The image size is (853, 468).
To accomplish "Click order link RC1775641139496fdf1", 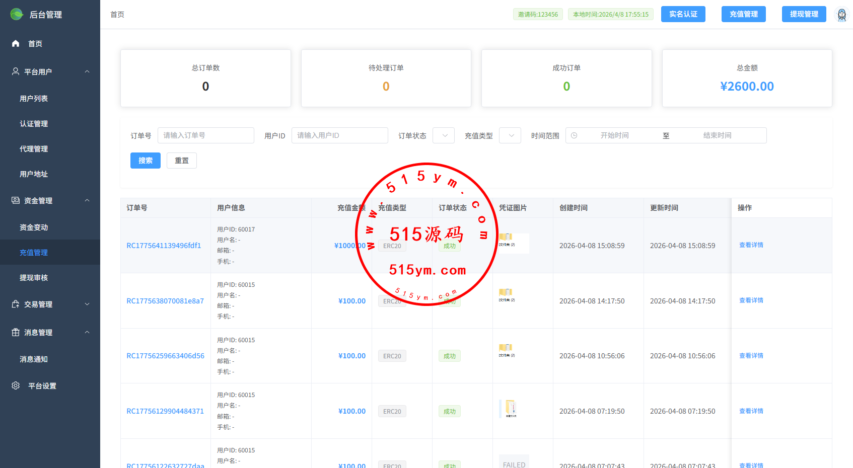I will pyautogui.click(x=164, y=246).
